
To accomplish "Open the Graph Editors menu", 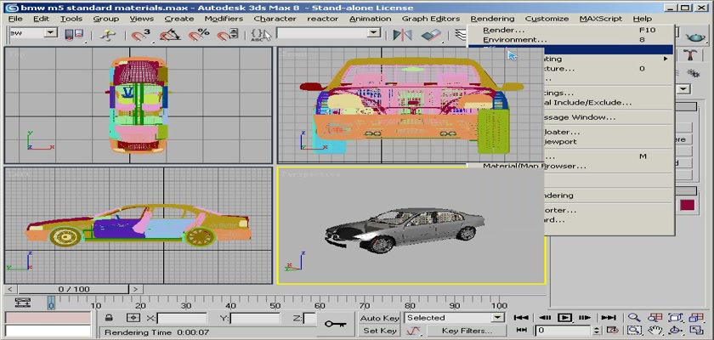I will coord(431,19).
